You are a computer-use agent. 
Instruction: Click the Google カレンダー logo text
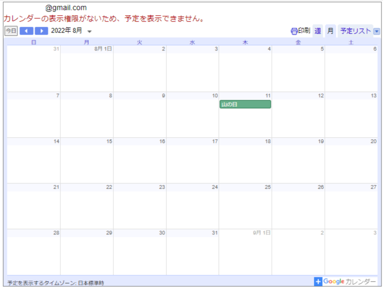349,282
